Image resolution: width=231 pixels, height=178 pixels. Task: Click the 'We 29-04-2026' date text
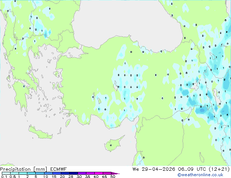(x=154, y=169)
